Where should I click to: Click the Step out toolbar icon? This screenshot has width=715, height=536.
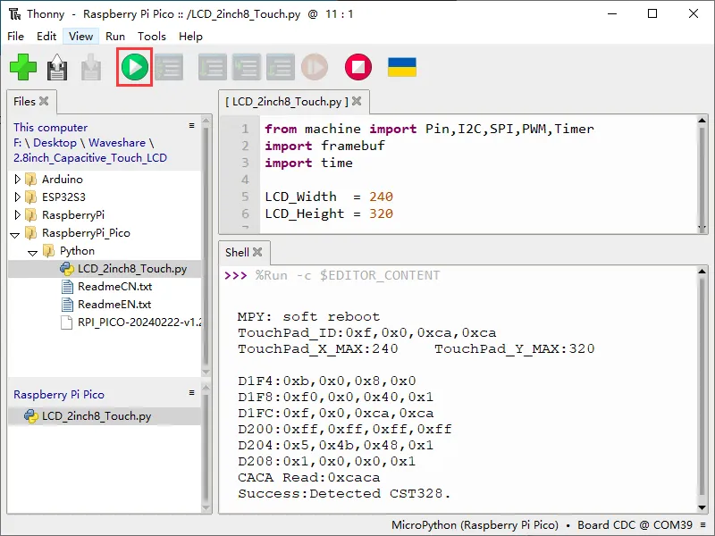(281, 67)
